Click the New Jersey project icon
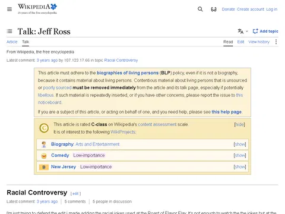This screenshot has height=214, width=285. [44, 167]
